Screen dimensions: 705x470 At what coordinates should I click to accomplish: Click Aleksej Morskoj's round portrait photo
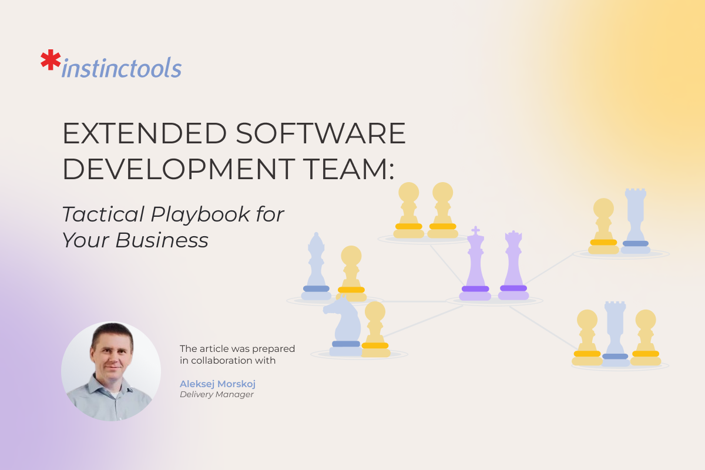(x=111, y=371)
